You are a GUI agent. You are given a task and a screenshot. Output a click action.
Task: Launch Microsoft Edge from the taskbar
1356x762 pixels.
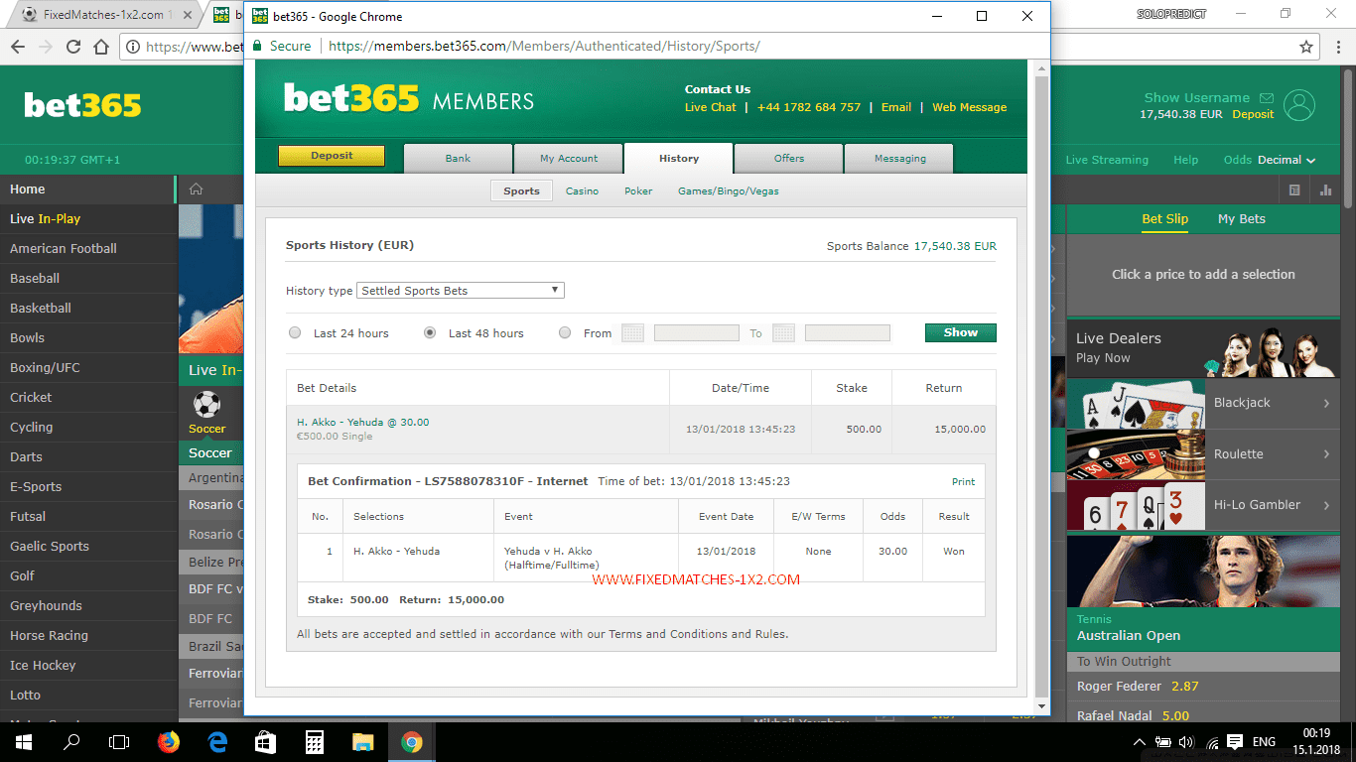pyautogui.click(x=217, y=742)
